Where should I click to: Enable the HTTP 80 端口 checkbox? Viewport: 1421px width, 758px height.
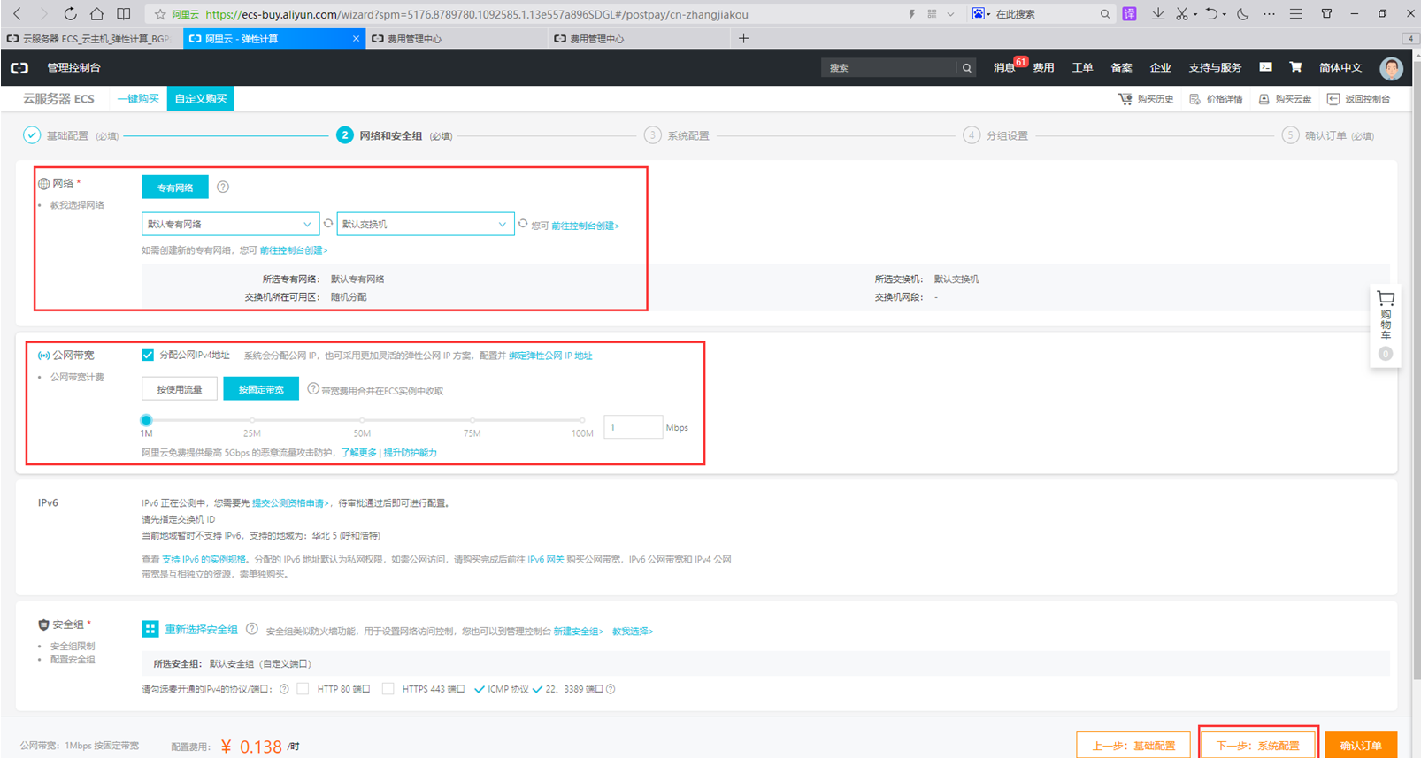pyautogui.click(x=303, y=689)
